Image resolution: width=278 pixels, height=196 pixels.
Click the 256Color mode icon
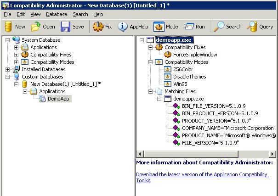(168, 69)
